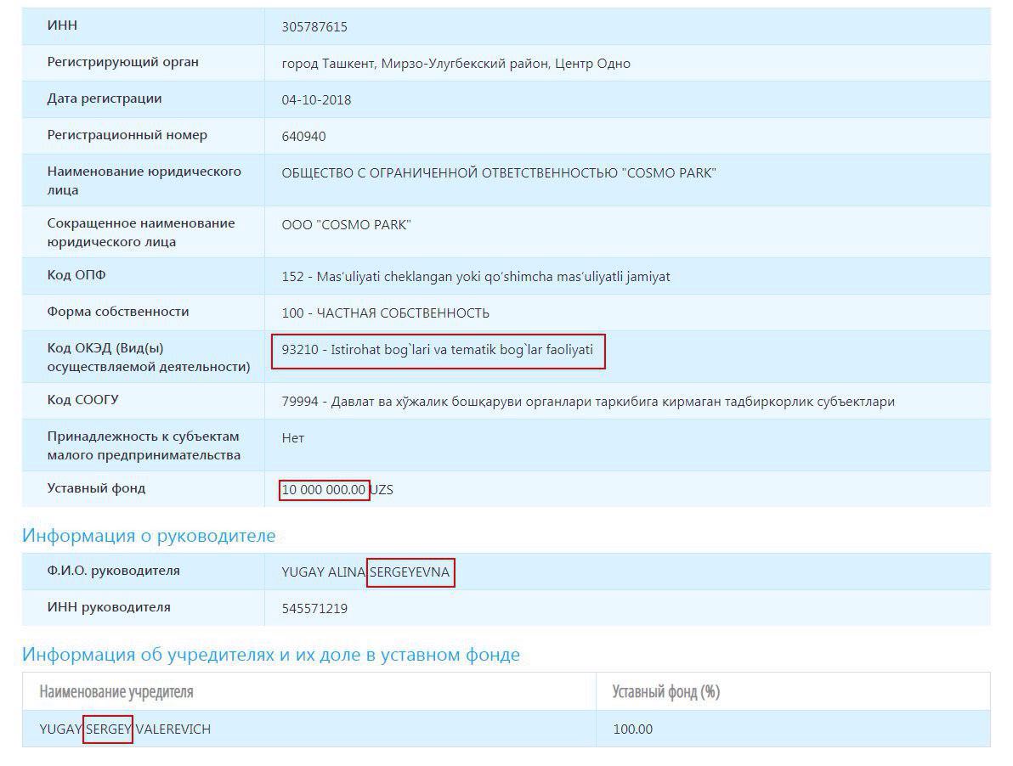Click the INN value 305787615

pos(314,27)
